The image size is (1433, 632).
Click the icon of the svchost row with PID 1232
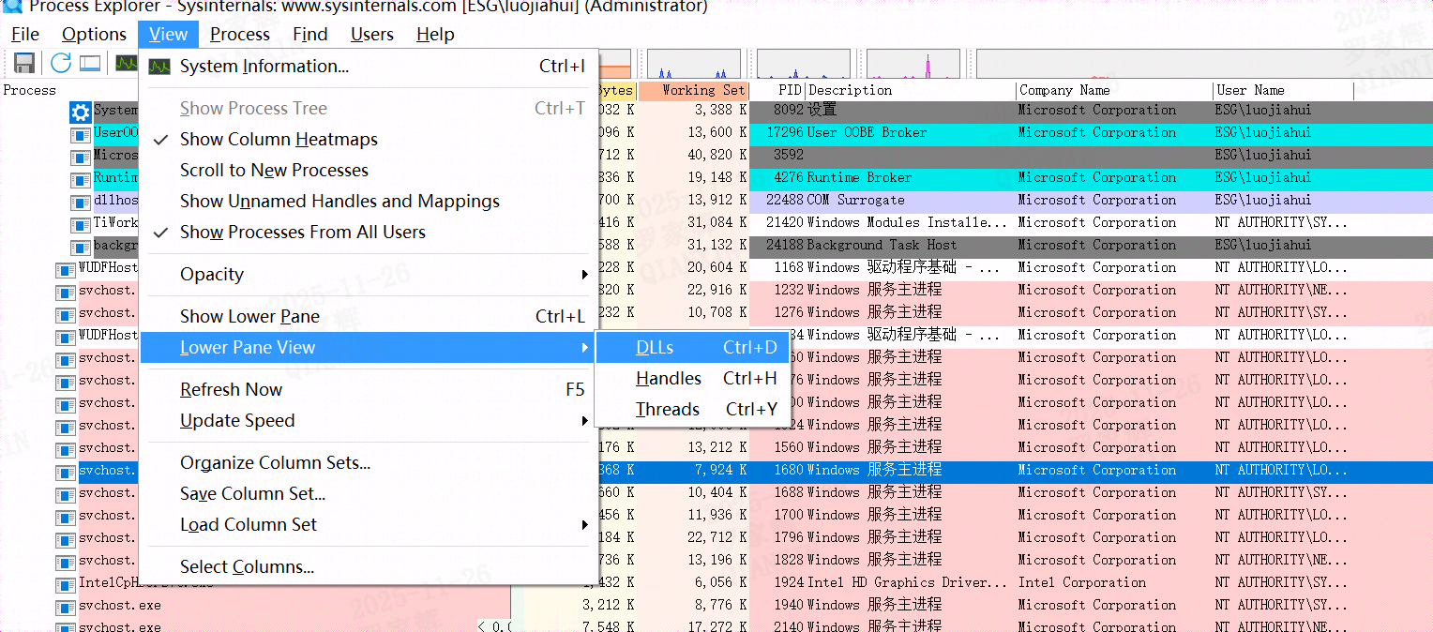pos(66,292)
